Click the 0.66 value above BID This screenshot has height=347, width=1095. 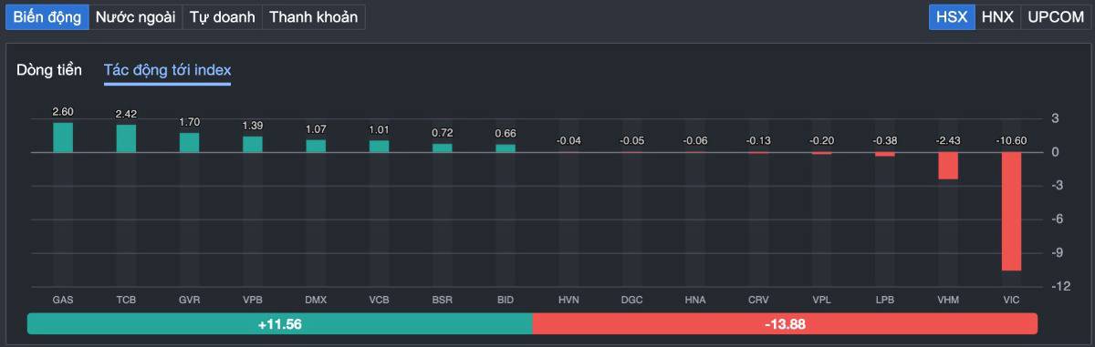506,134
